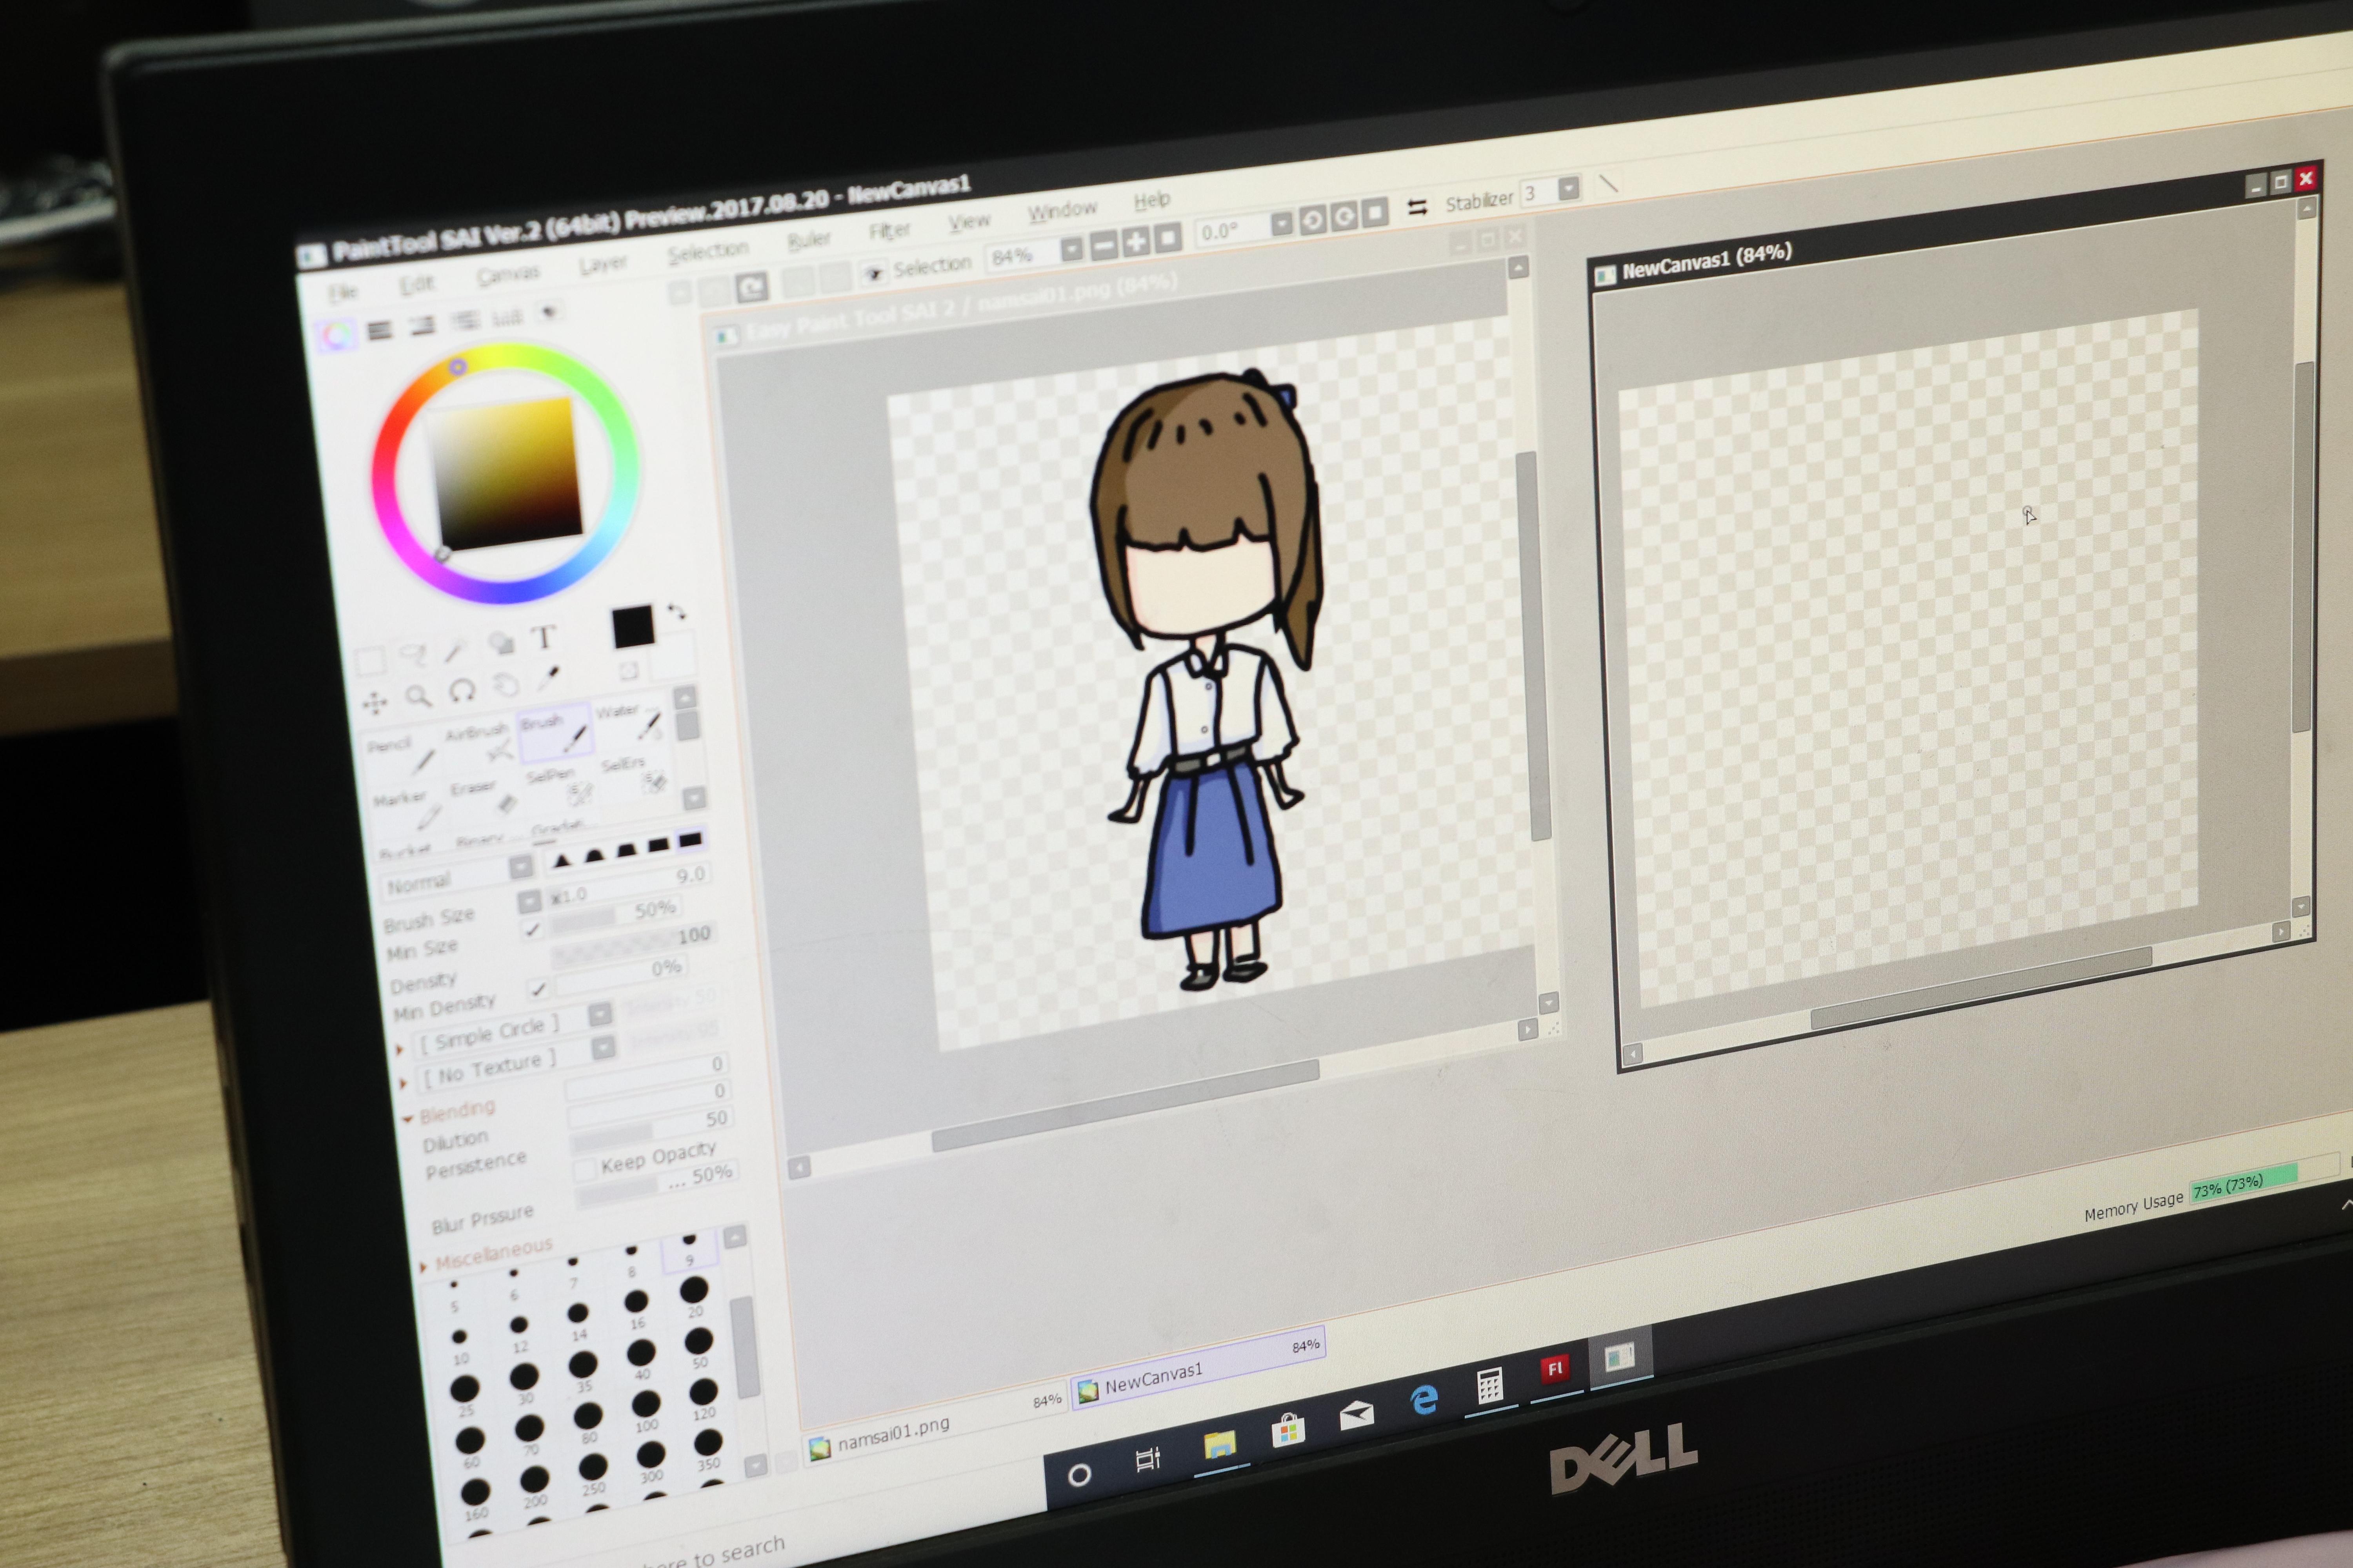
Task: Switch to the NewCanvas1 canvas tab
Action: tap(1198, 1369)
